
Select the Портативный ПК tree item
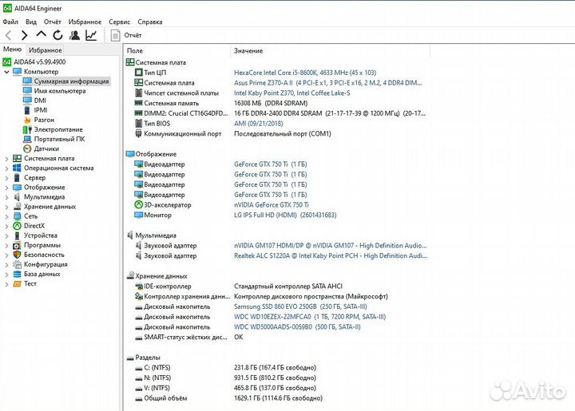[x=59, y=139]
